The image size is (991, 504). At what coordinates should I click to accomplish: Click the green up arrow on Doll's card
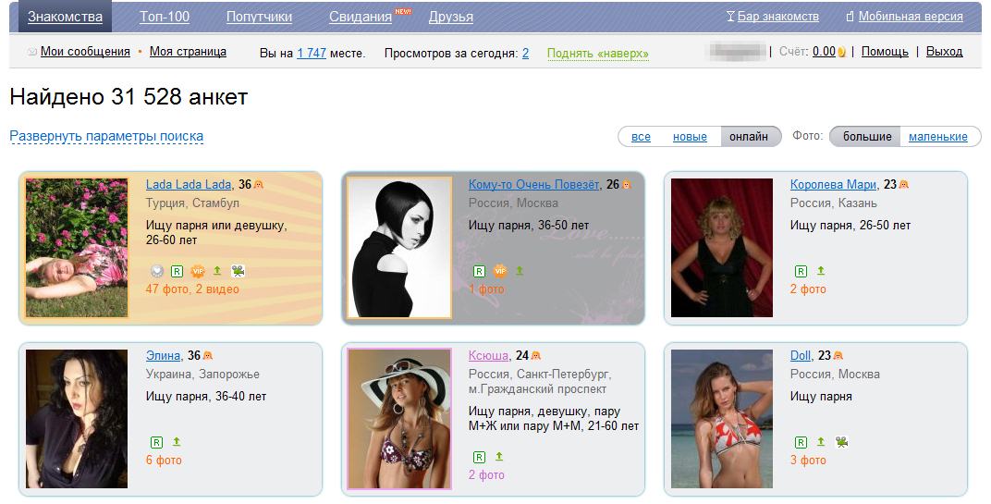pyautogui.click(x=820, y=442)
